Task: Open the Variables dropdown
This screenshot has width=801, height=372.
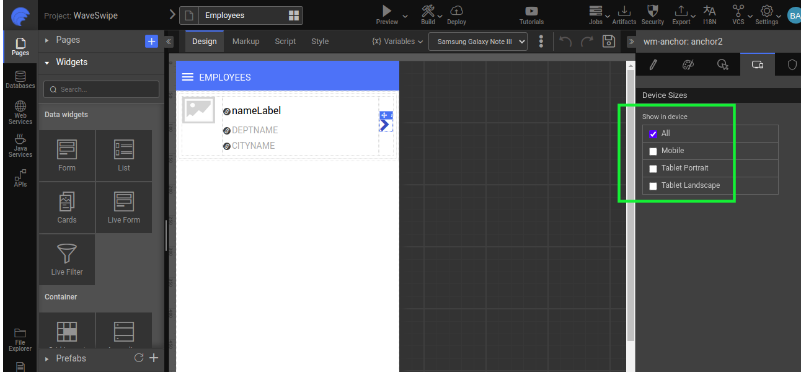Action: [397, 41]
